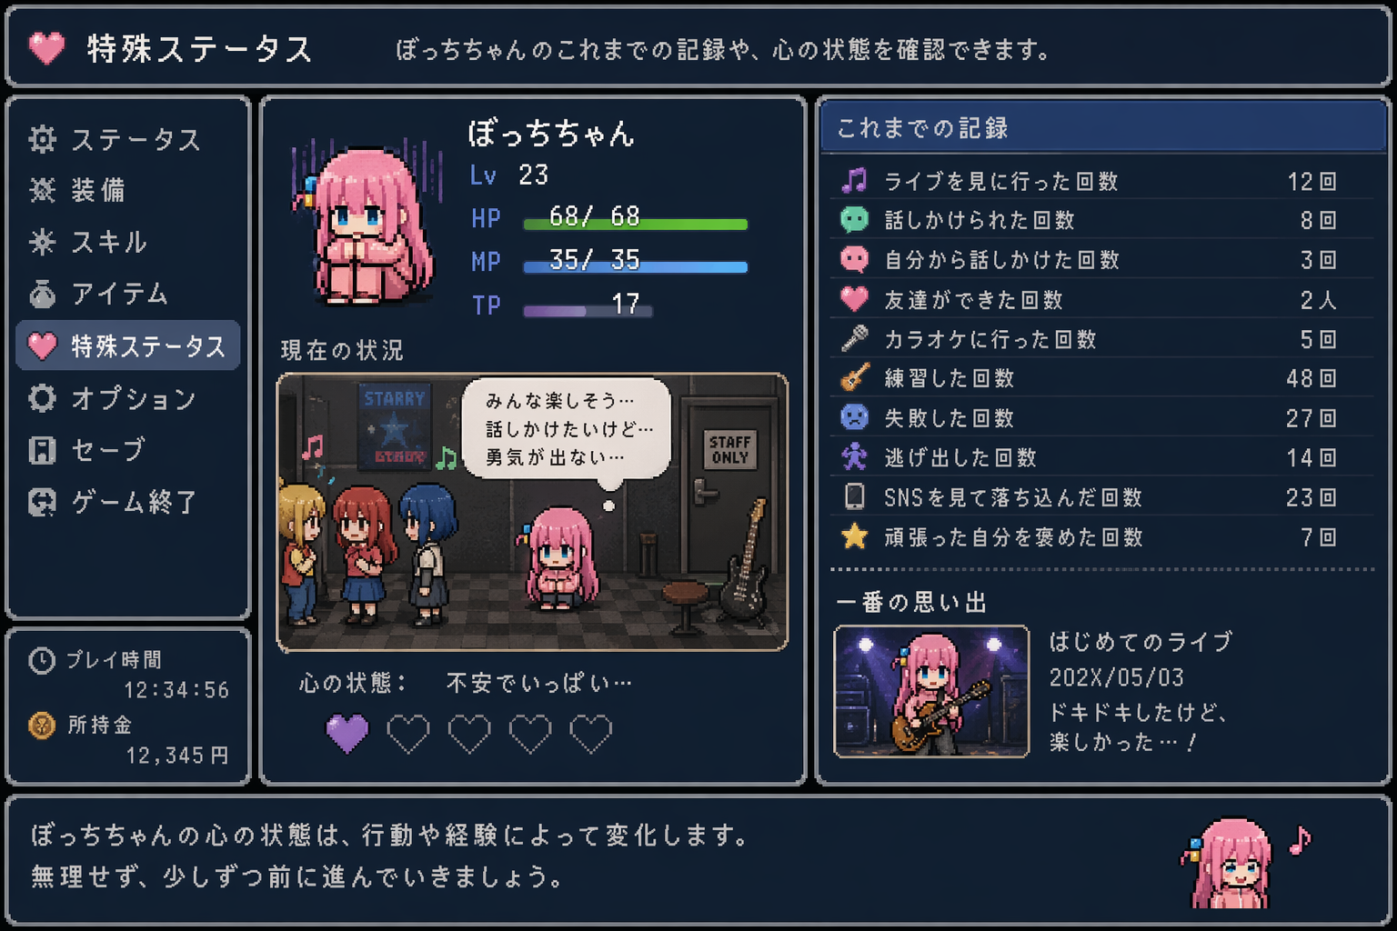This screenshot has height=931, width=1397.
Task: Click the filled purple heart in 心の状態
Action: click(x=347, y=733)
